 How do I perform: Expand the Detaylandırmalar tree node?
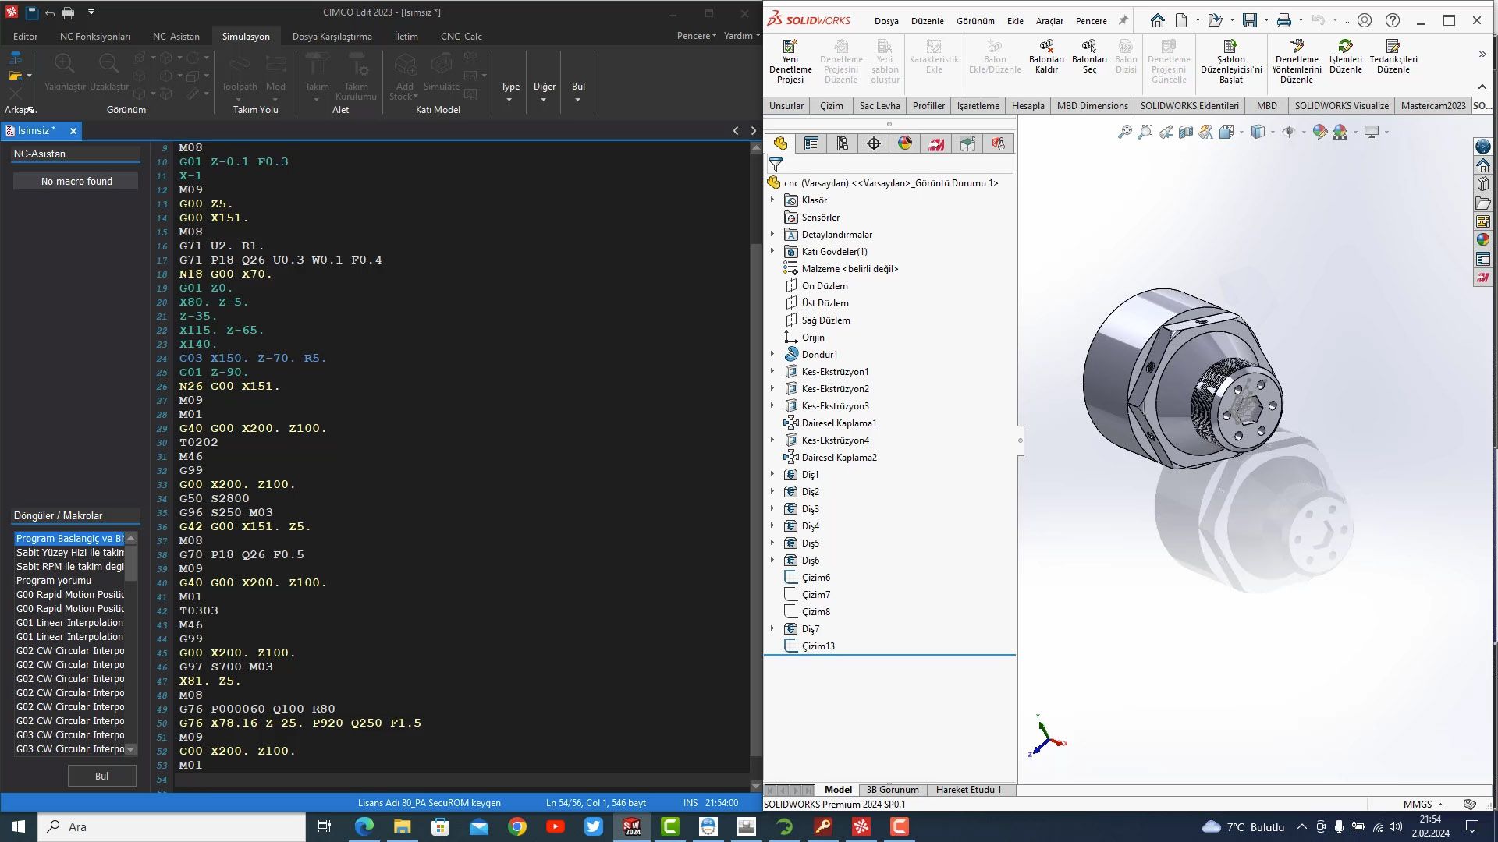click(772, 234)
